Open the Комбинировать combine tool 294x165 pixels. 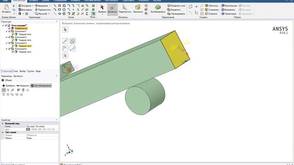click(158, 9)
